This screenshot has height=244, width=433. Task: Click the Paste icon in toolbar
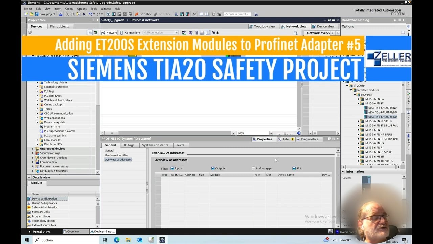click(x=78, y=14)
